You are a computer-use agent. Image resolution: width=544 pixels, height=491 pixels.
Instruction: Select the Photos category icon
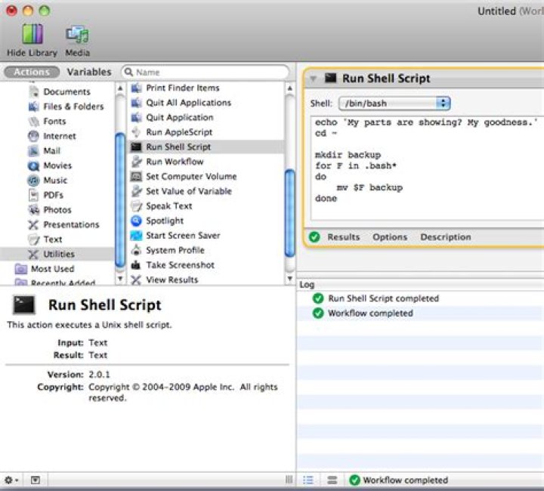34,210
